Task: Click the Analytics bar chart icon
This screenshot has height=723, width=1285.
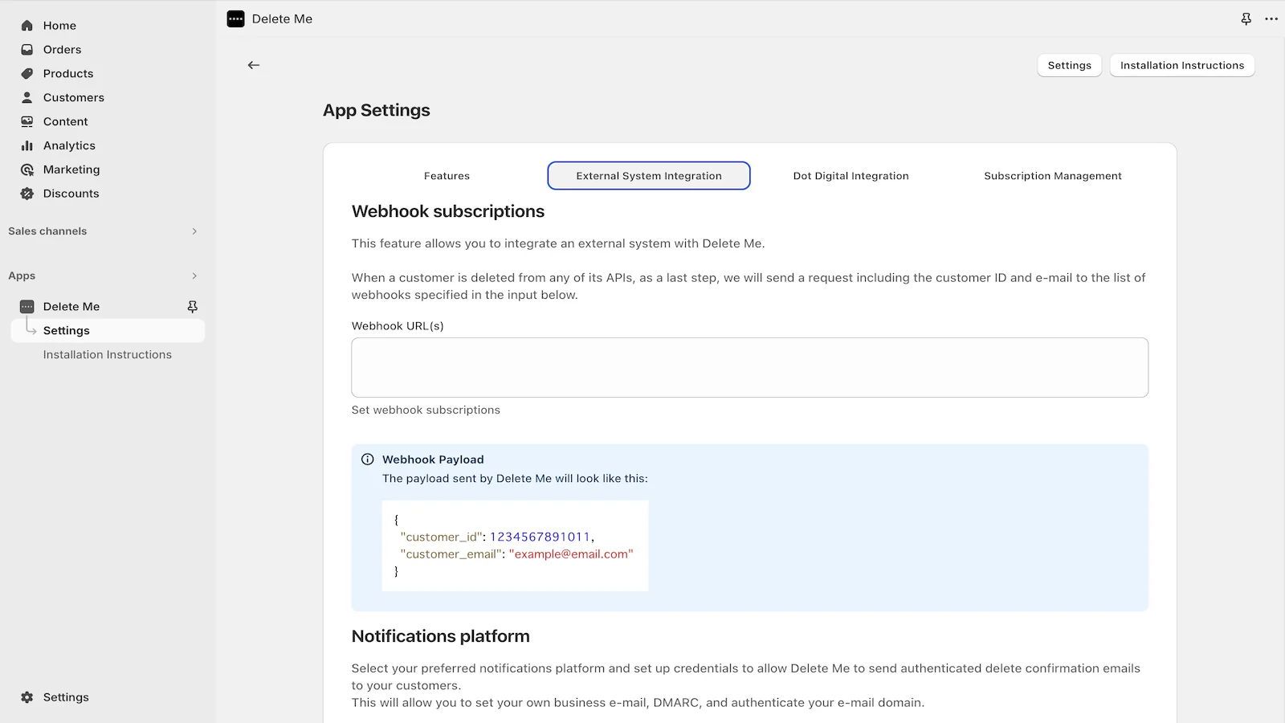Action: point(27,146)
